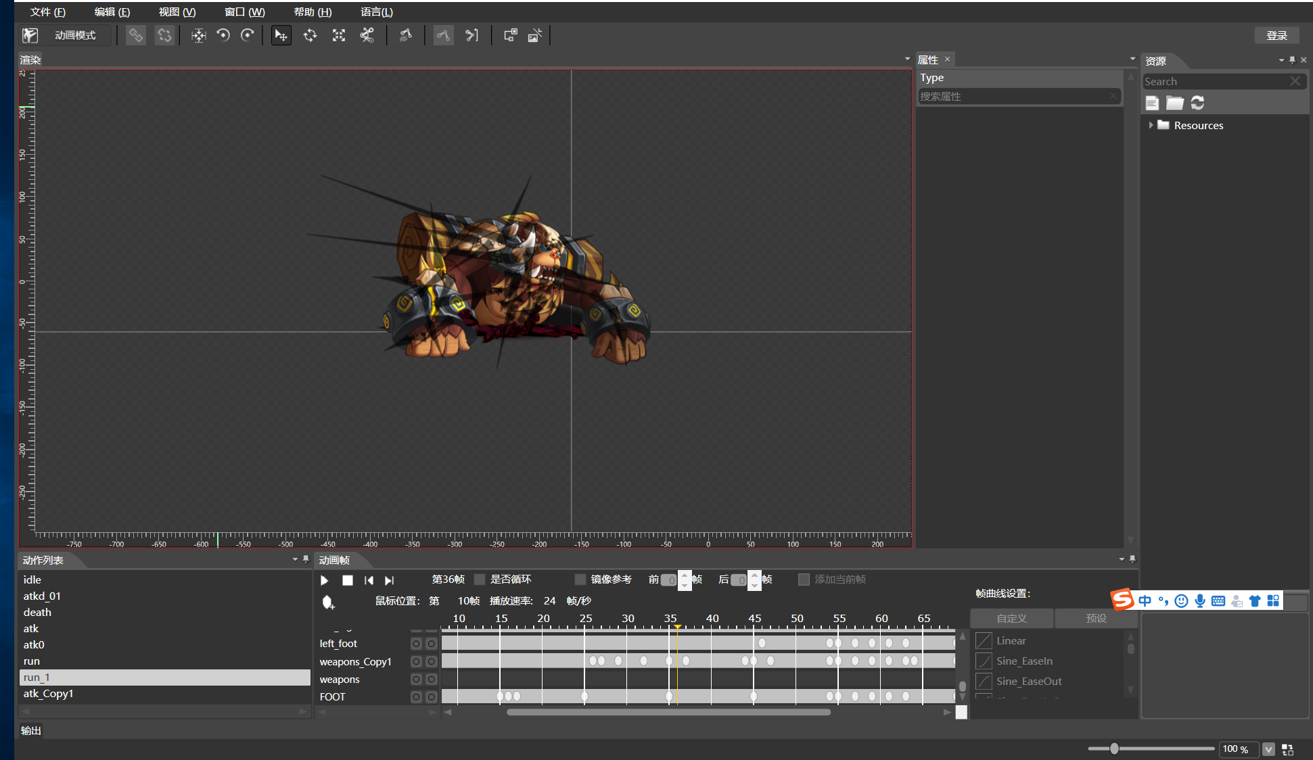Open the properties panel dropdown arrow

(1132, 60)
